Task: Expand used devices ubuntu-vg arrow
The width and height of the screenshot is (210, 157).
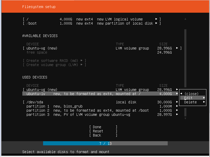Action: click(177, 90)
